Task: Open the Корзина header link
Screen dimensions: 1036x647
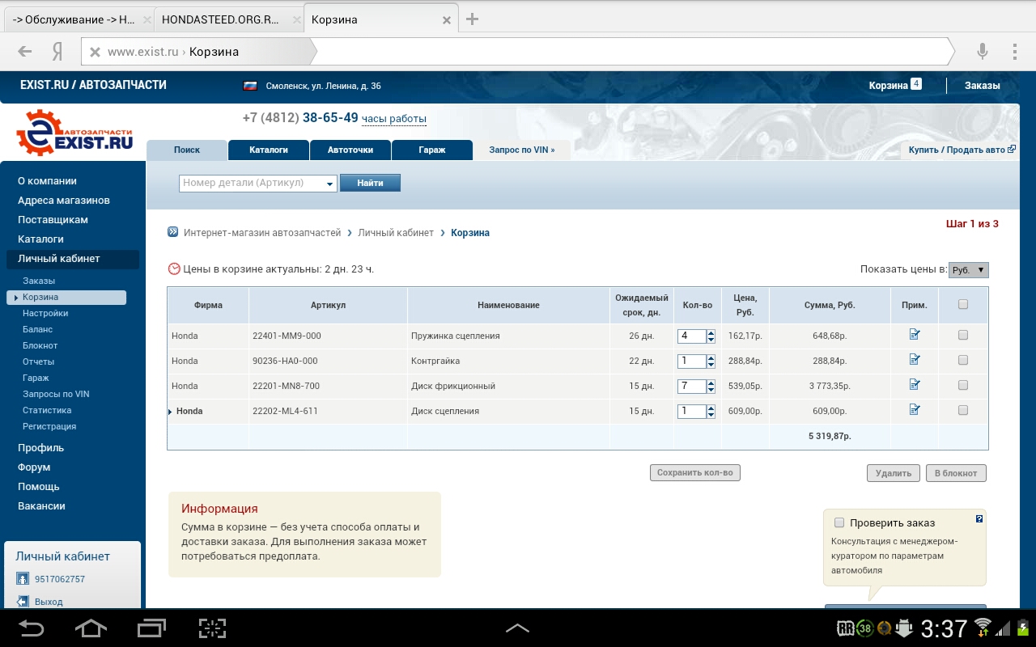Action: [x=895, y=85]
